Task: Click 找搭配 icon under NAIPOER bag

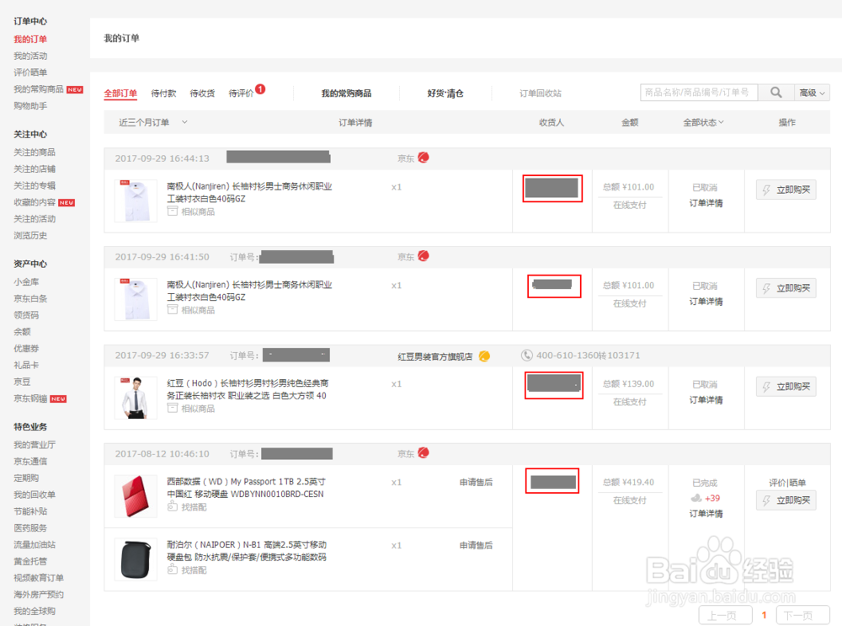Action: click(x=173, y=569)
